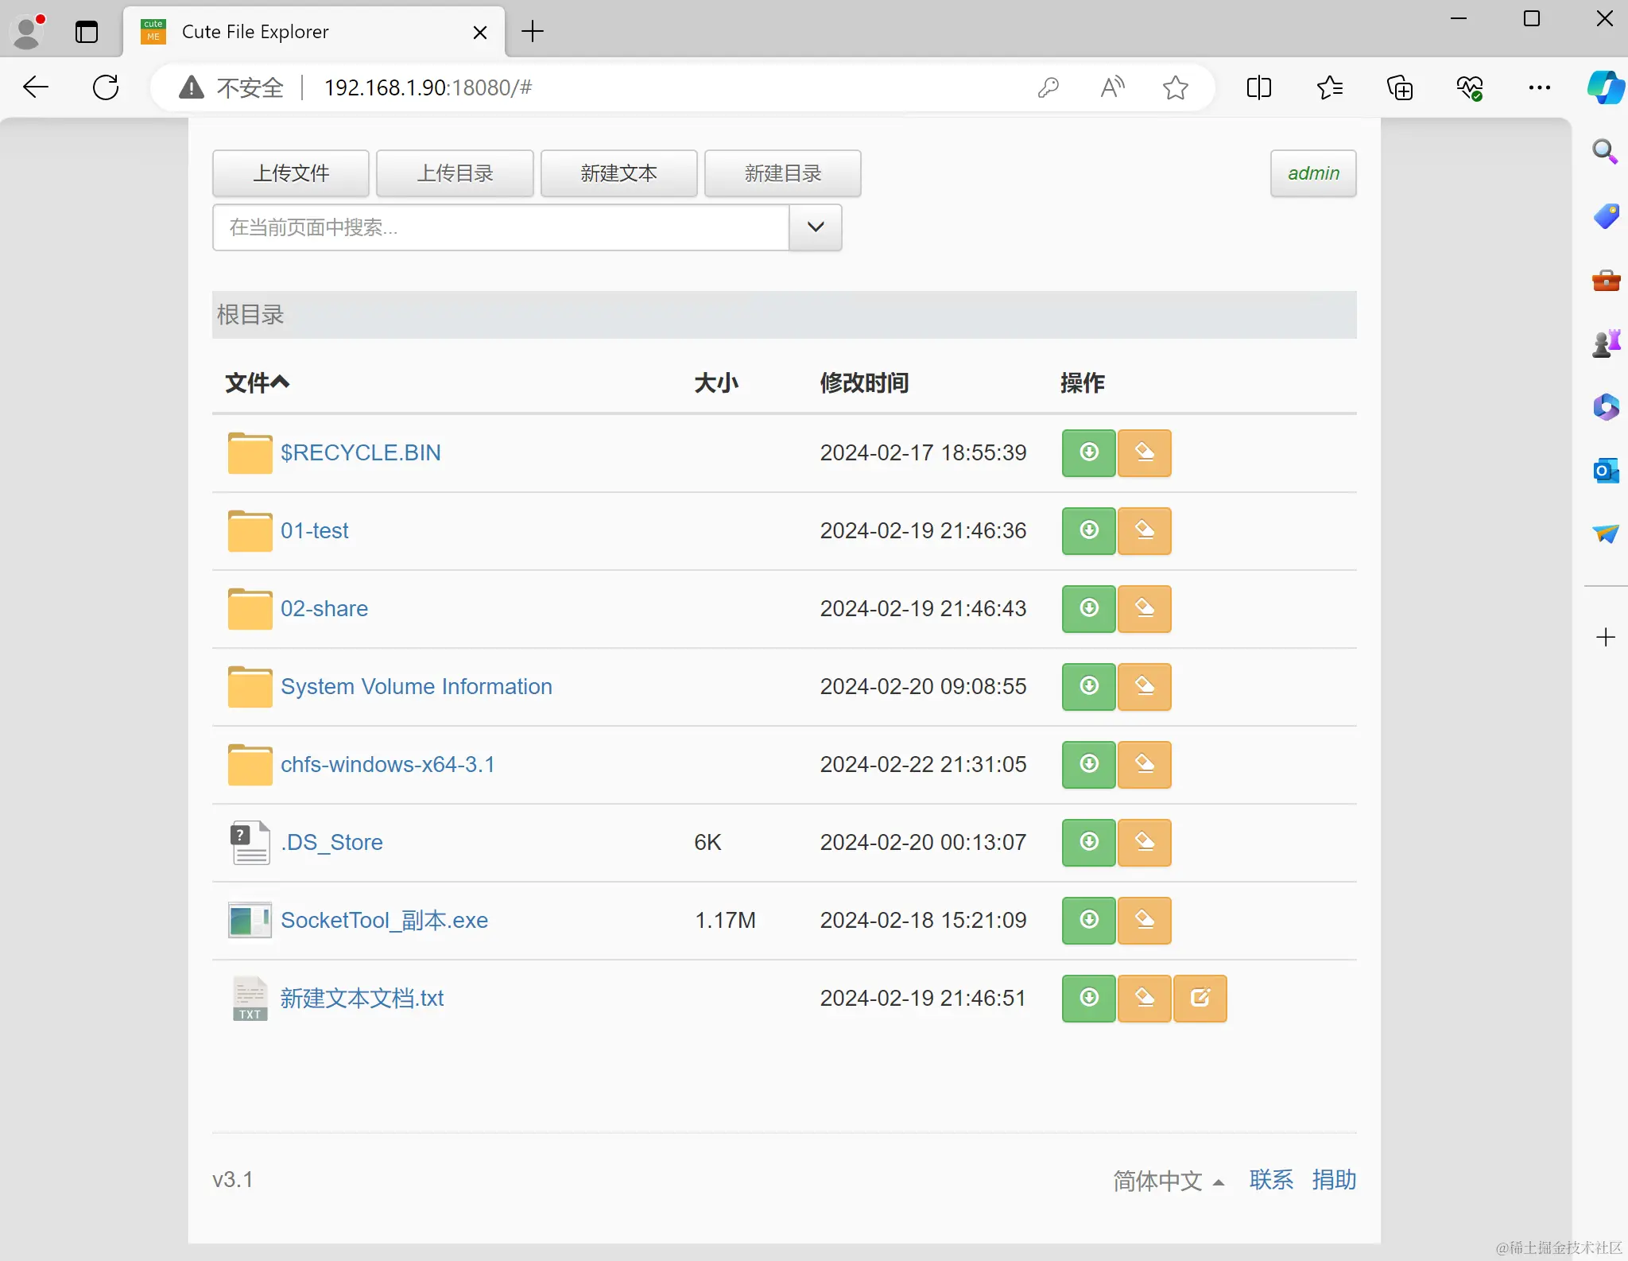The height and width of the screenshot is (1261, 1628).
Task: Click the 新建目录 button
Action: [782, 173]
